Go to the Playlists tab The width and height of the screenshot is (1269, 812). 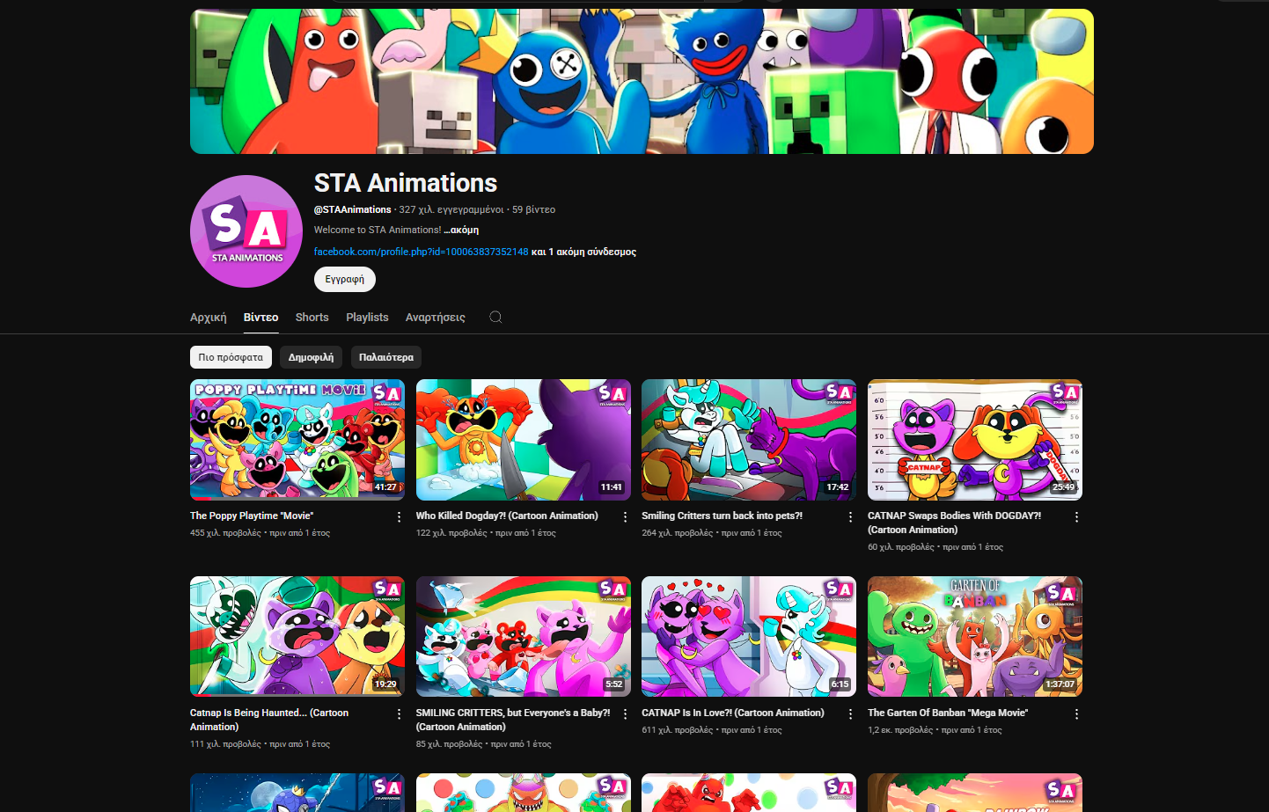[367, 318]
